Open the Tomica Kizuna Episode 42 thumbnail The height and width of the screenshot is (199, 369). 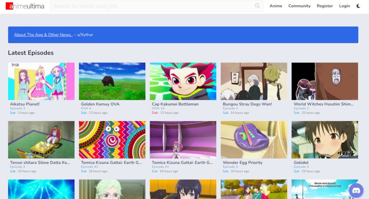click(x=112, y=139)
